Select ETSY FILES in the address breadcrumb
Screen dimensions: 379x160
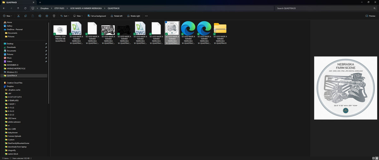(x=59, y=8)
